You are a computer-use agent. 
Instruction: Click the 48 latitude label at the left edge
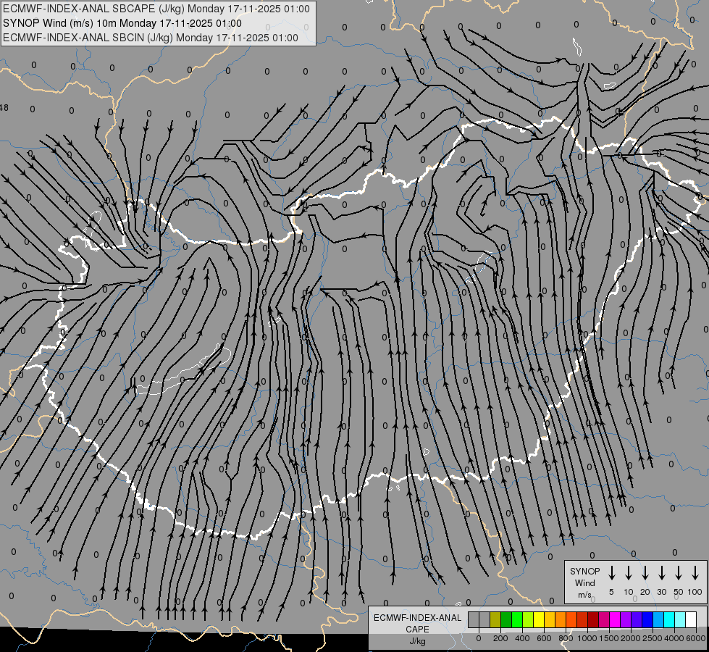click(4, 108)
